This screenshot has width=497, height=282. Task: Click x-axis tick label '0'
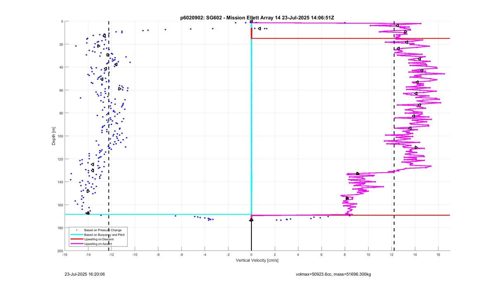[251, 254]
